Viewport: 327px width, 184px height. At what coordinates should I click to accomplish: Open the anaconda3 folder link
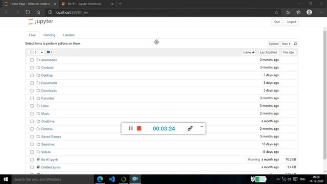(x=49, y=60)
